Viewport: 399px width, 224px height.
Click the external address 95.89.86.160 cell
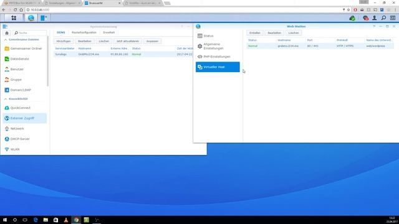point(119,54)
